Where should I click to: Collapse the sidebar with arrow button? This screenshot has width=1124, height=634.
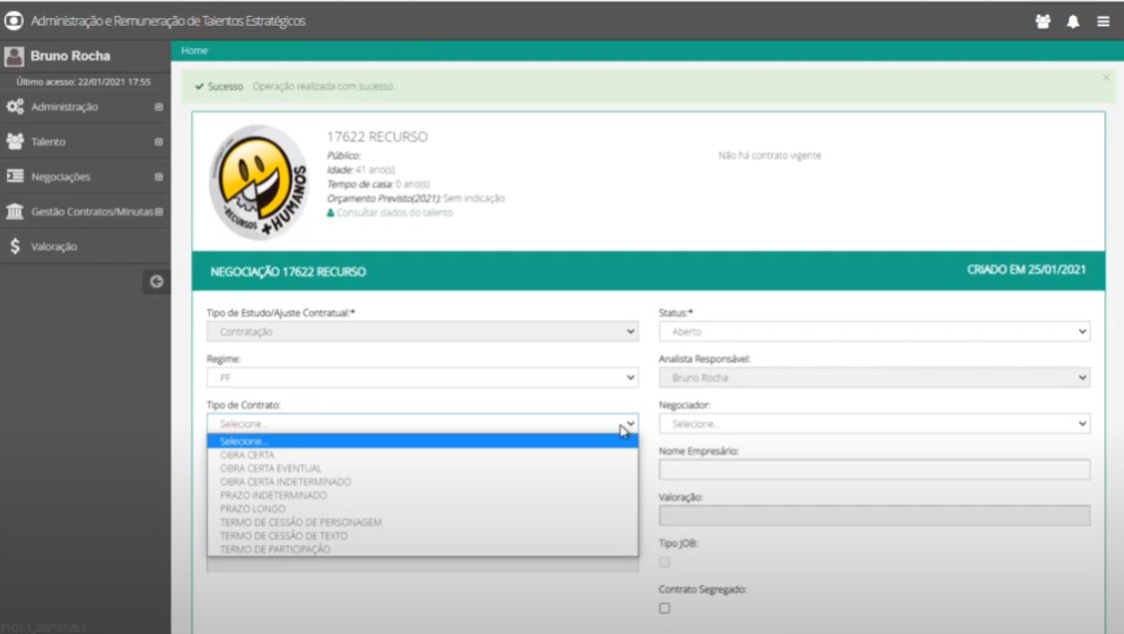pyautogui.click(x=156, y=282)
